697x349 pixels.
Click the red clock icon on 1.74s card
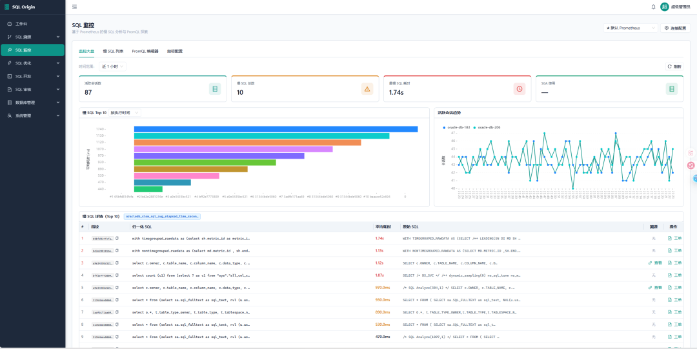pyautogui.click(x=519, y=89)
